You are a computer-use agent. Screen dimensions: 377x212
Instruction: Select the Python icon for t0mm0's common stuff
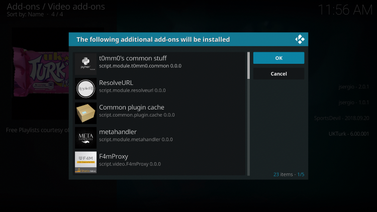85,64
